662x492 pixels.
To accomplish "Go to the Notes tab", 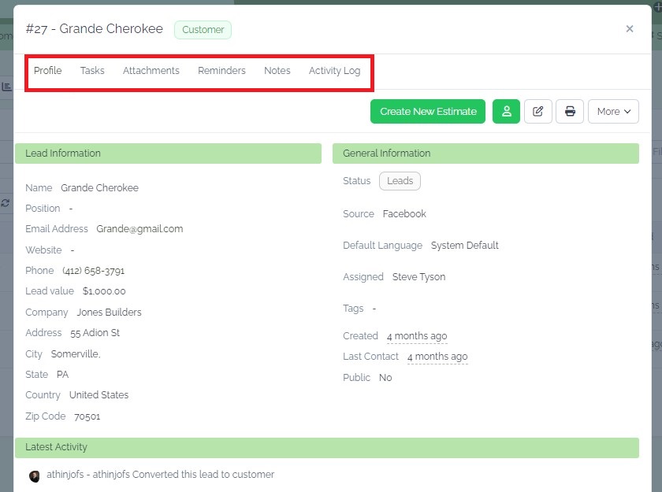I will [x=277, y=70].
